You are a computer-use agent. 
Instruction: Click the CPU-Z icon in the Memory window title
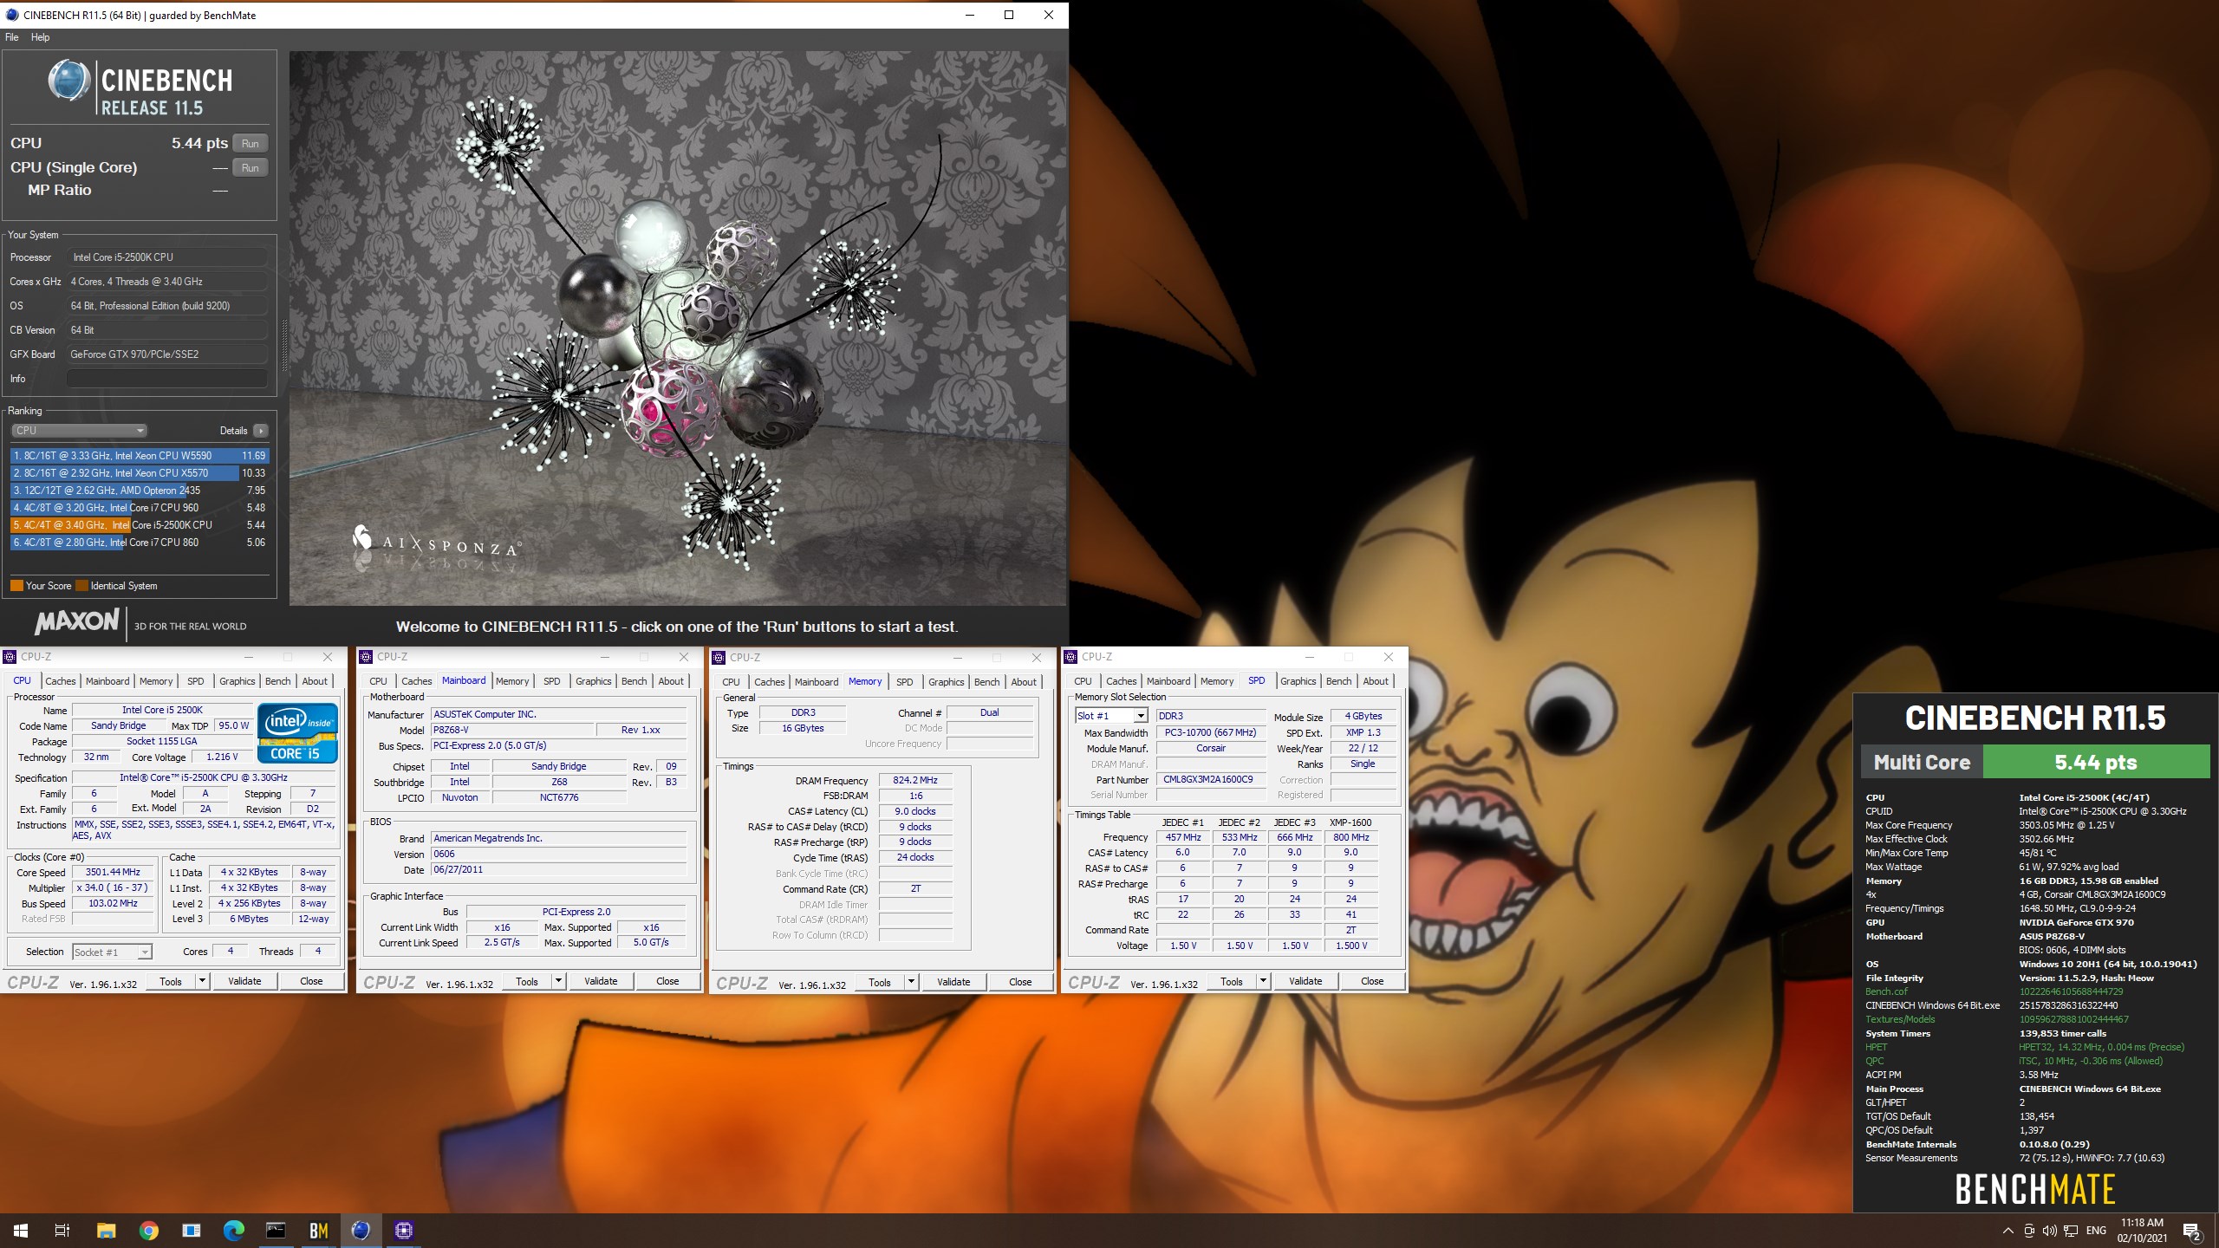pyautogui.click(x=719, y=657)
